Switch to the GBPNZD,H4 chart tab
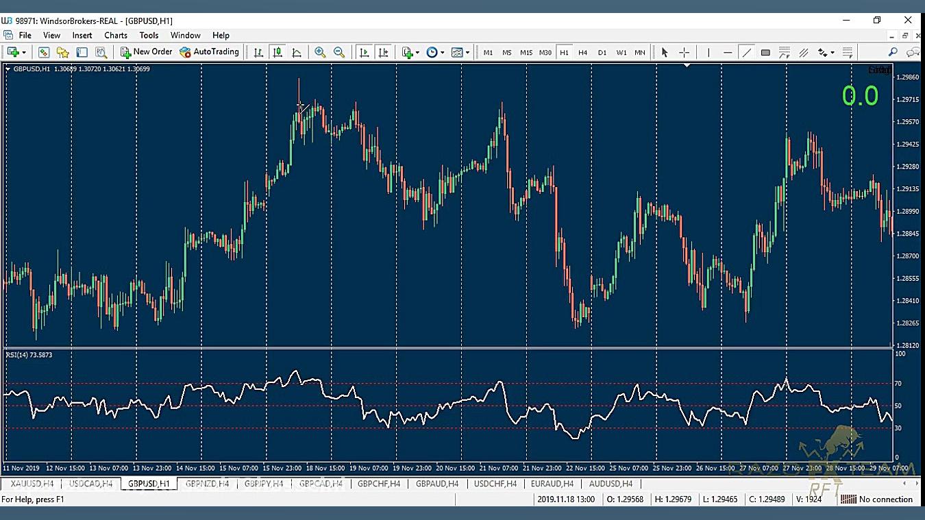This screenshot has height=520, width=925. coord(207,484)
